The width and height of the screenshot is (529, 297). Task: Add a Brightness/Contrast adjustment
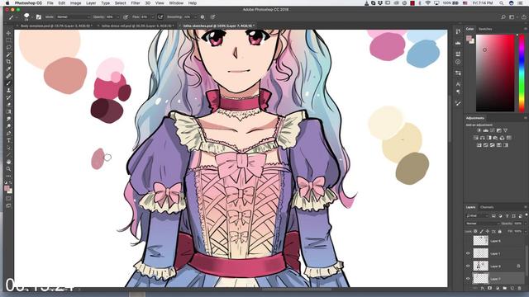click(x=479, y=130)
